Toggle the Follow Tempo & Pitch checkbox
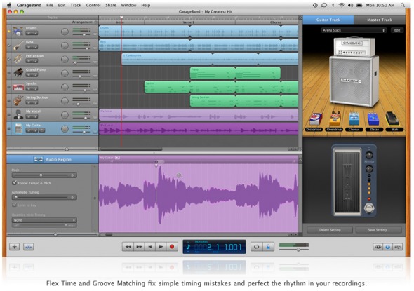This screenshot has width=414, height=291. (x=15, y=182)
